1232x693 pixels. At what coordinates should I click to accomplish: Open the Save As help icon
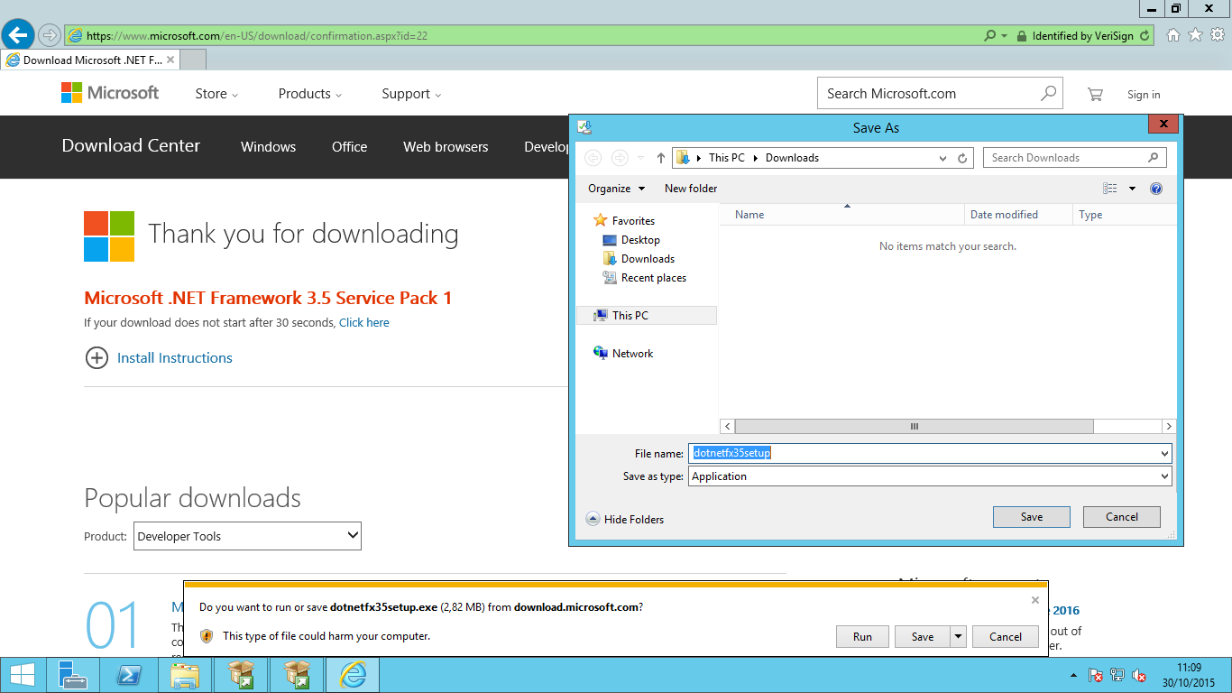(x=1156, y=189)
